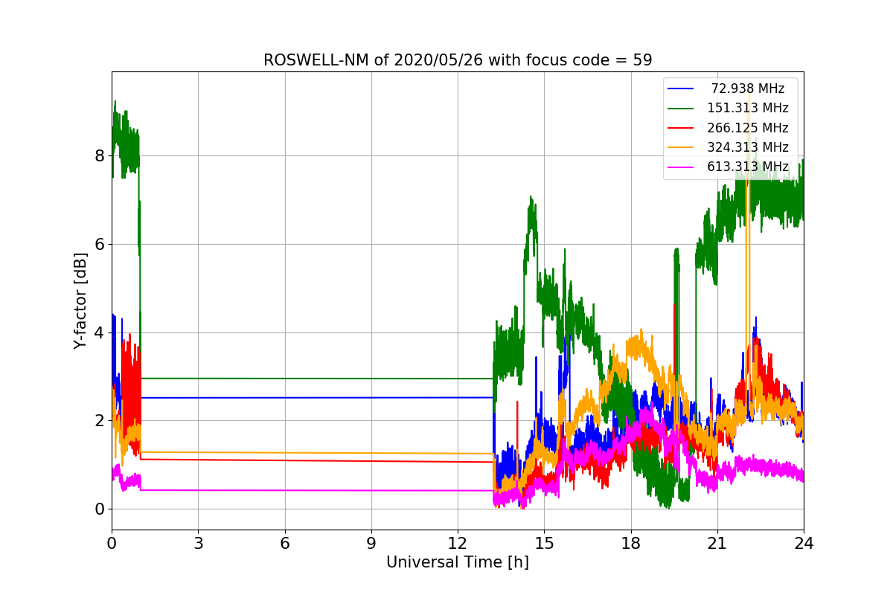The image size is (893, 595).
Task: Click the Universal Time [h] axis label
Action: [x=458, y=562]
